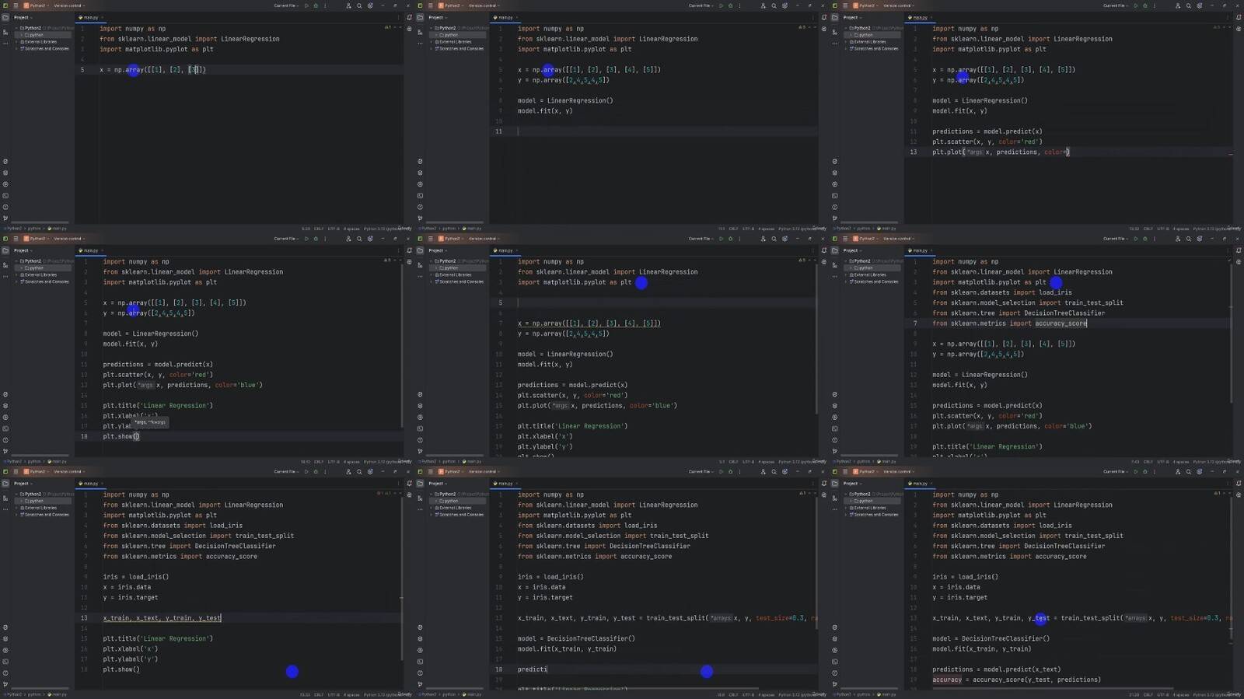
Task: Open Search Everywhere in top-right PyCharm window
Action: [1188, 5]
